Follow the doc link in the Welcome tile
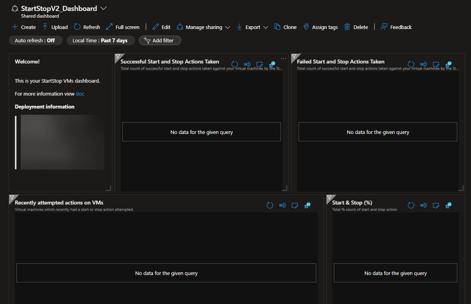The width and height of the screenshot is (471, 304). coord(80,94)
